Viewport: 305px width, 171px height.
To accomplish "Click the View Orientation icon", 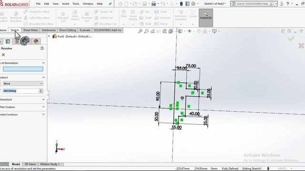I will click(171, 31).
